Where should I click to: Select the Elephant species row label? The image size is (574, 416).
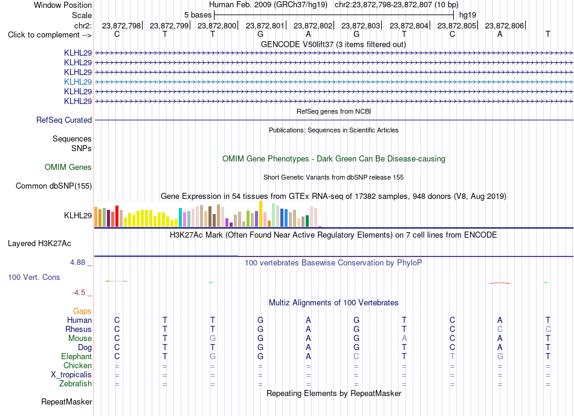tap(77, 356)
